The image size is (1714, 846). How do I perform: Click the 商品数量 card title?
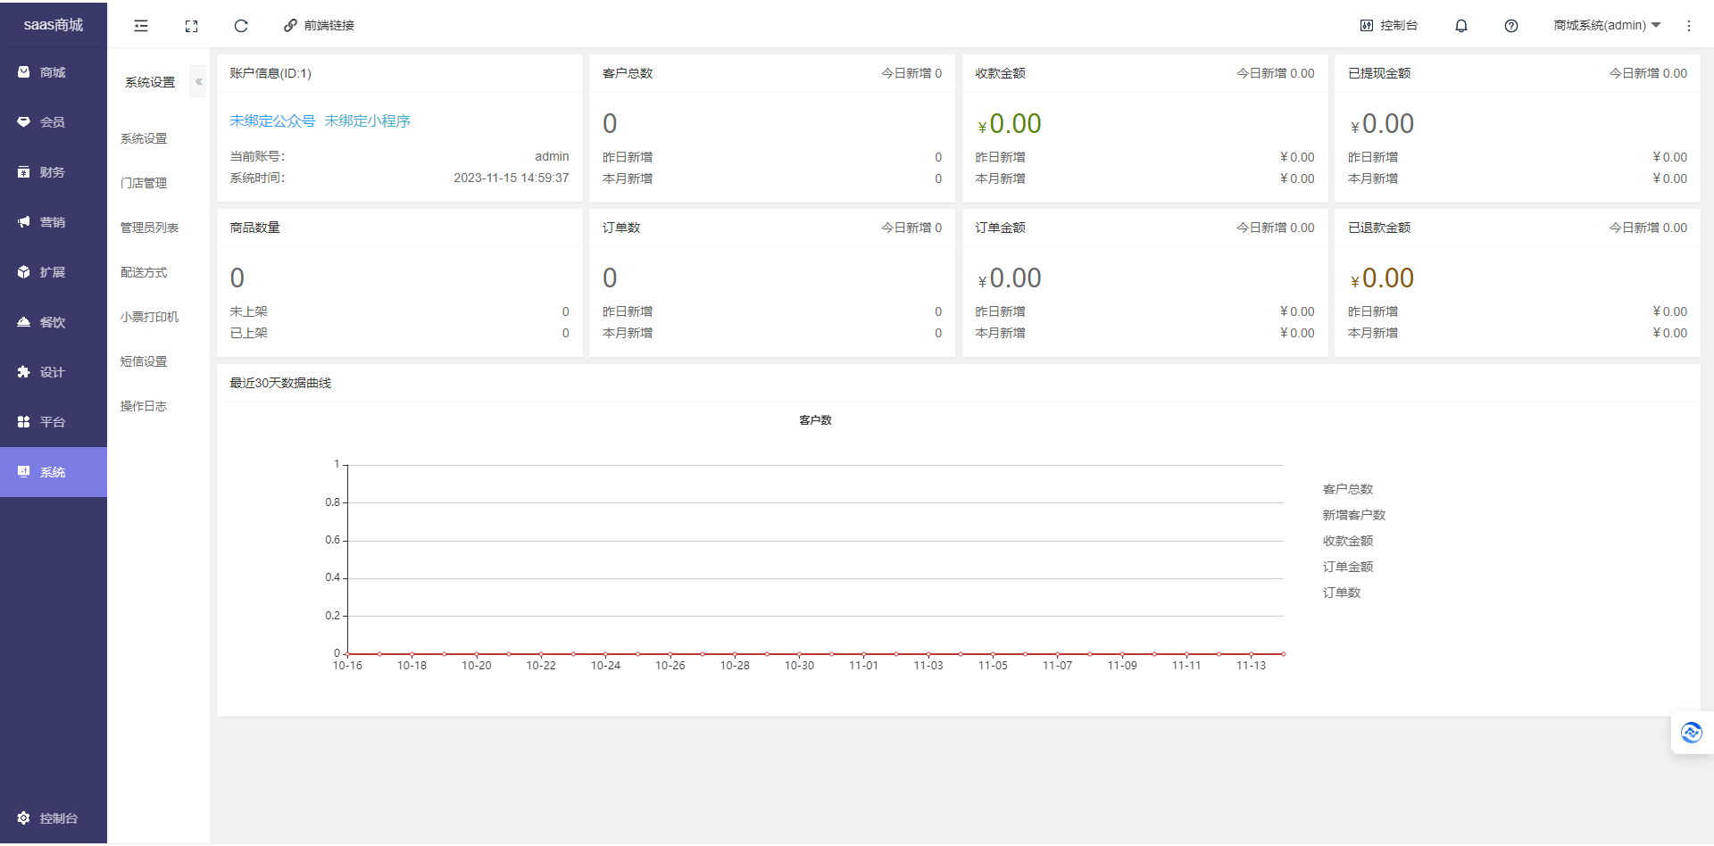point(255,228)
